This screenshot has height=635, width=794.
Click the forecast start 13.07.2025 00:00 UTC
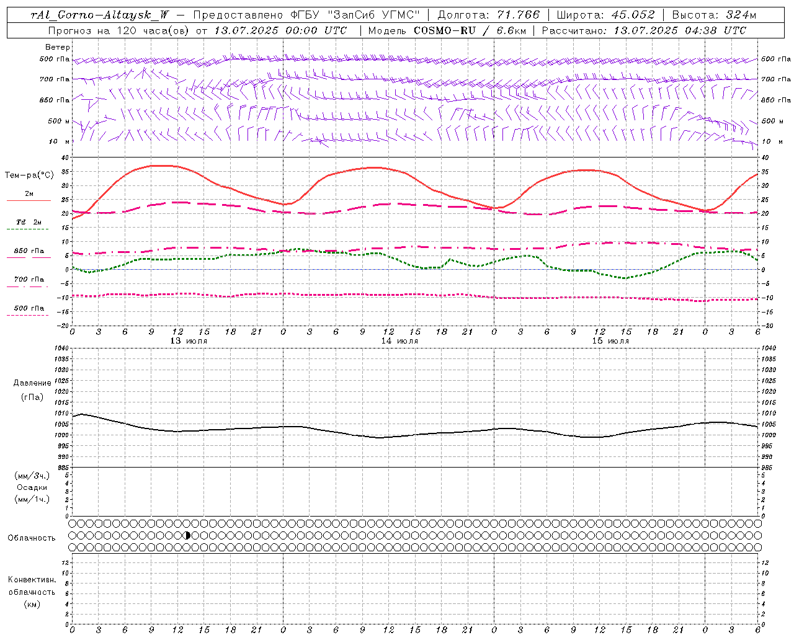(280, 30)
